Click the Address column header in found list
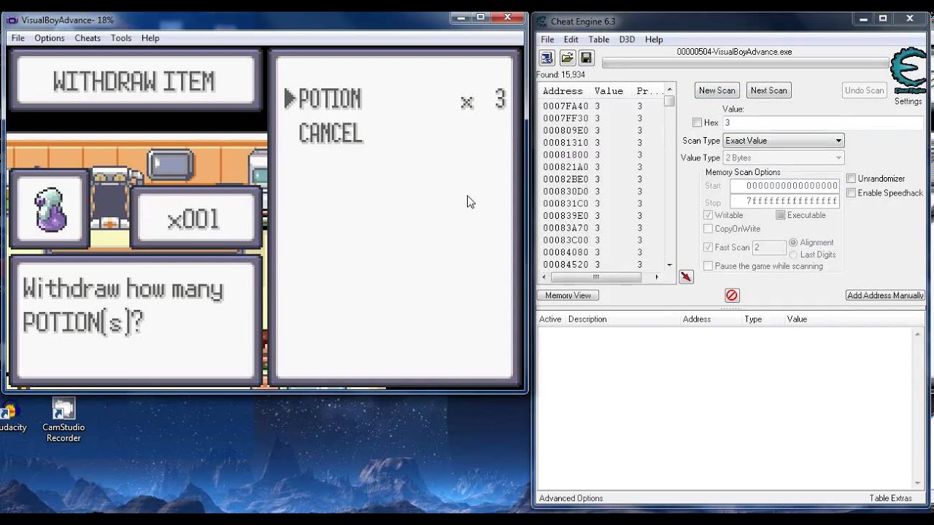 click(x=565, y=91)
